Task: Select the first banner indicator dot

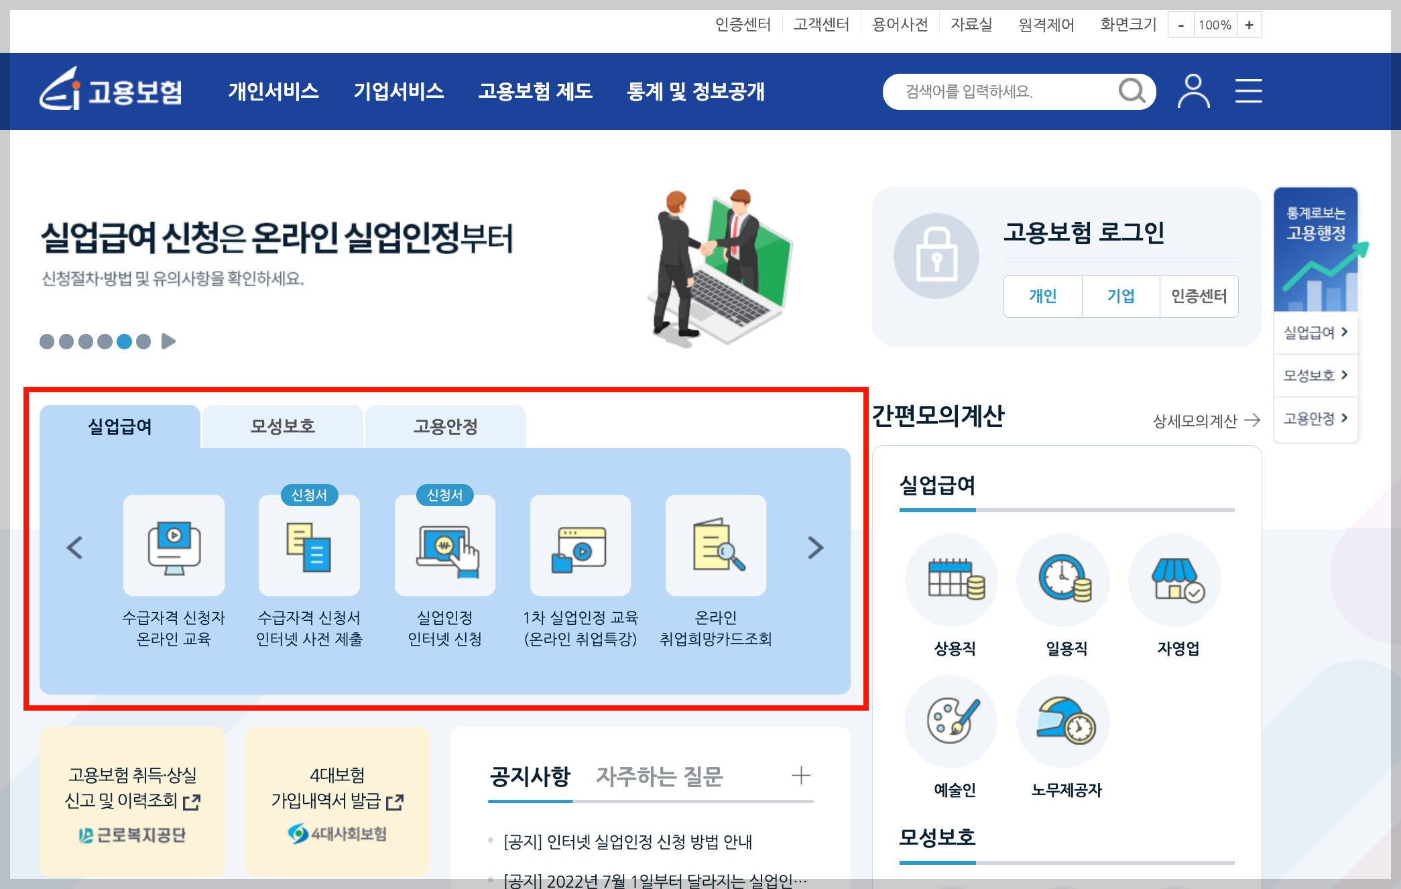Action: click(x=47, y=342)
